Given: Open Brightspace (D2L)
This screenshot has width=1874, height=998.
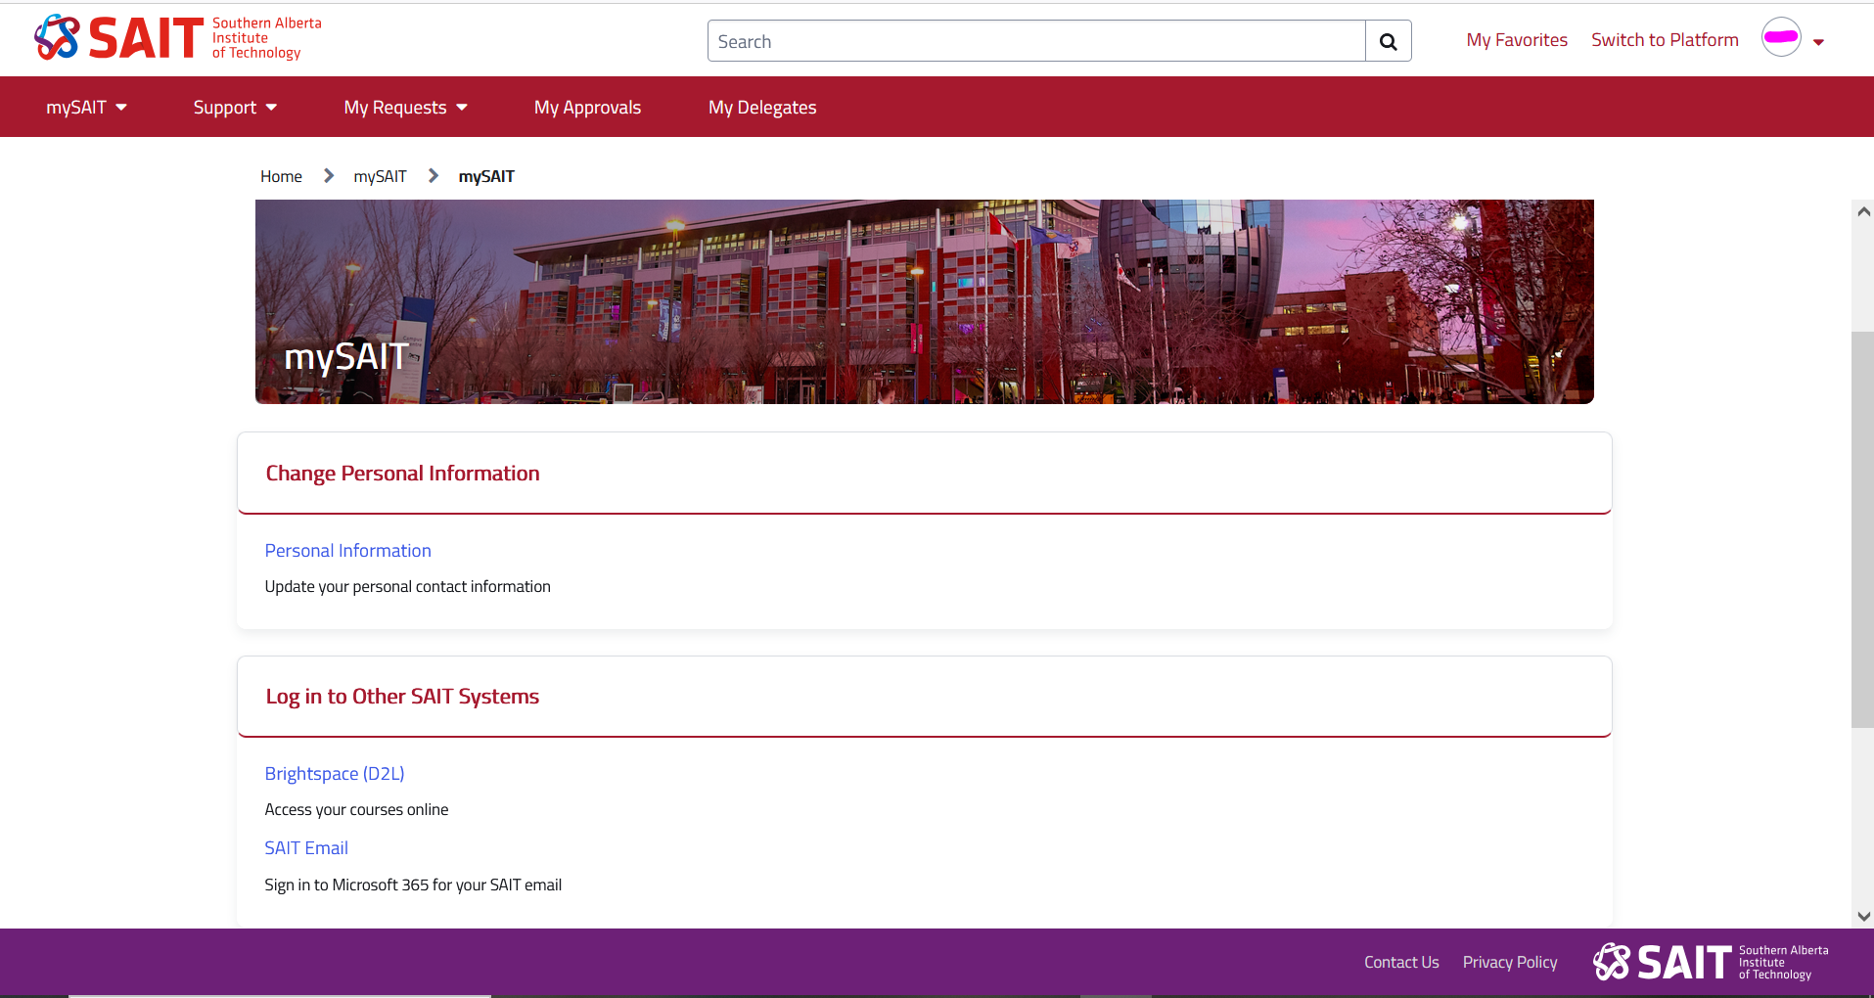Looking at the screenshot, I should [x=335, y=774].
